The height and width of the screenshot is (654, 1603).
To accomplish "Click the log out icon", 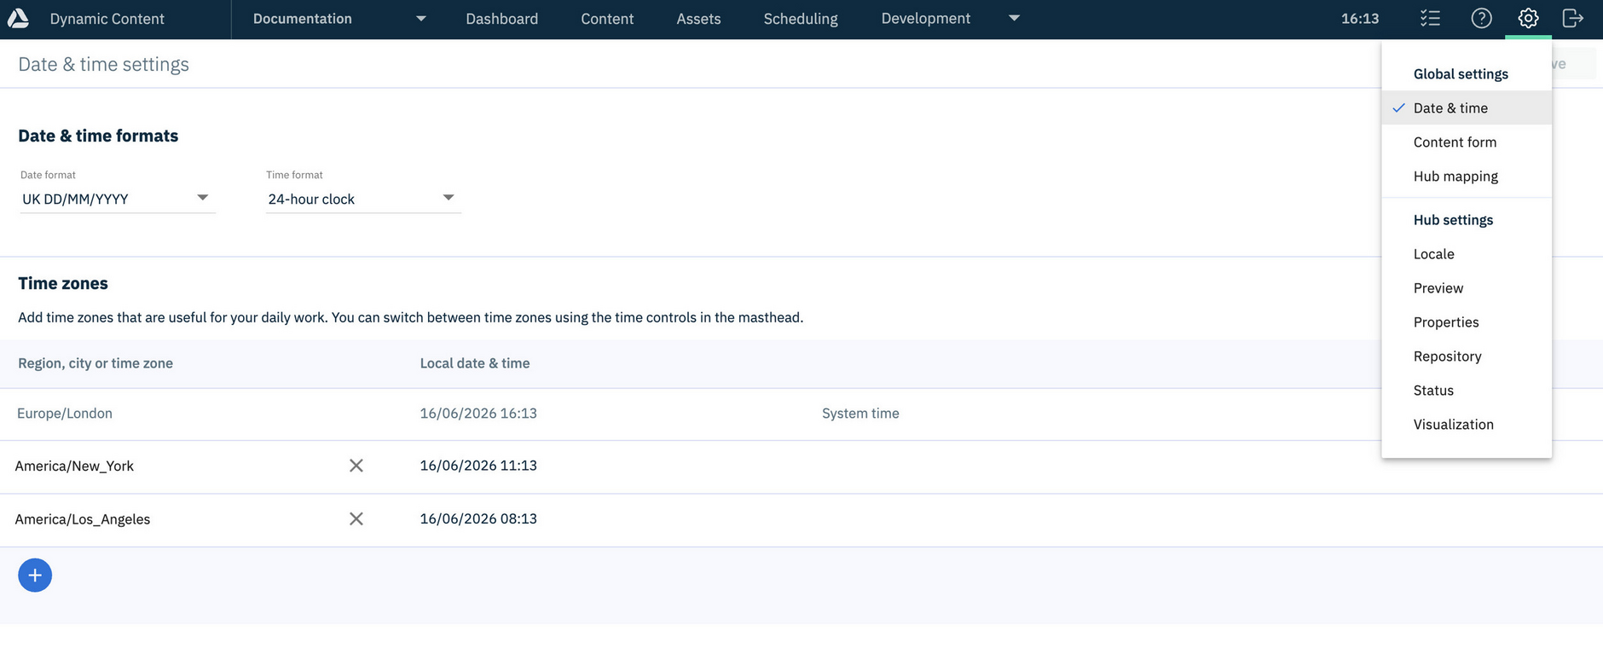I will coord(1573,18).
